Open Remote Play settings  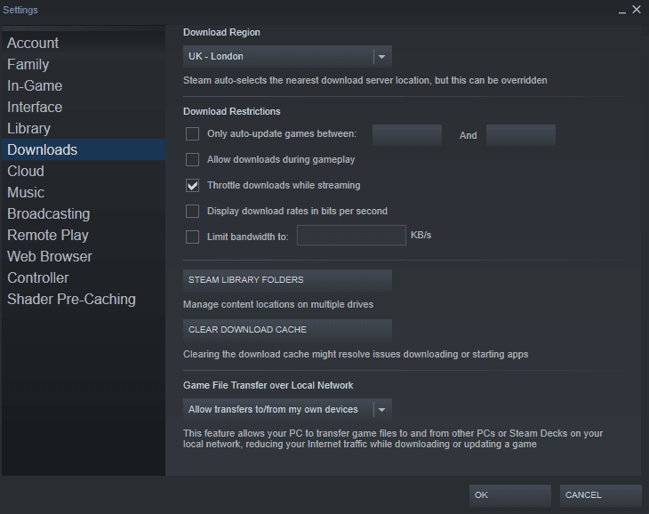48,235
